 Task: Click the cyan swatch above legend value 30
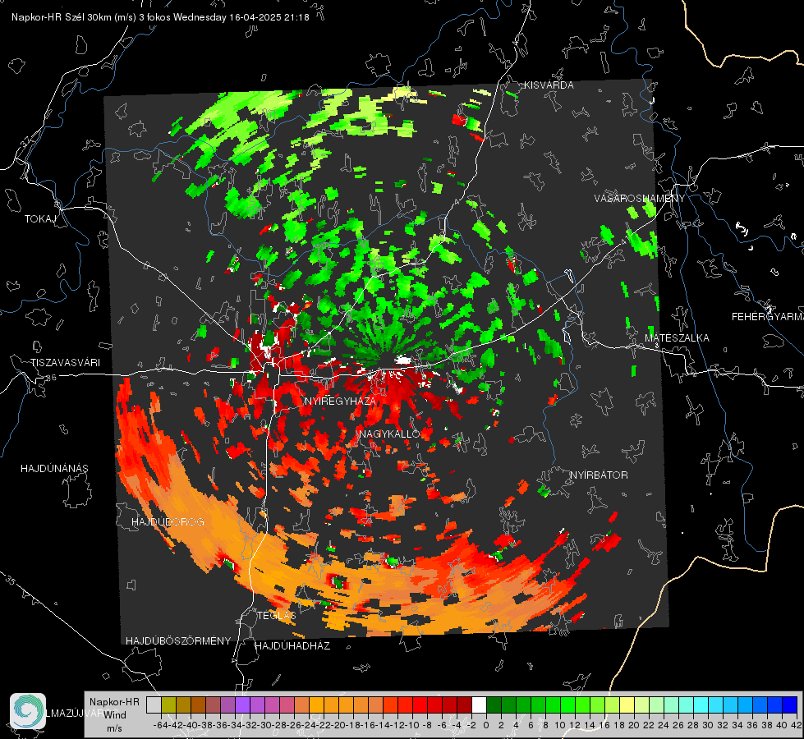tap(701, 705)
